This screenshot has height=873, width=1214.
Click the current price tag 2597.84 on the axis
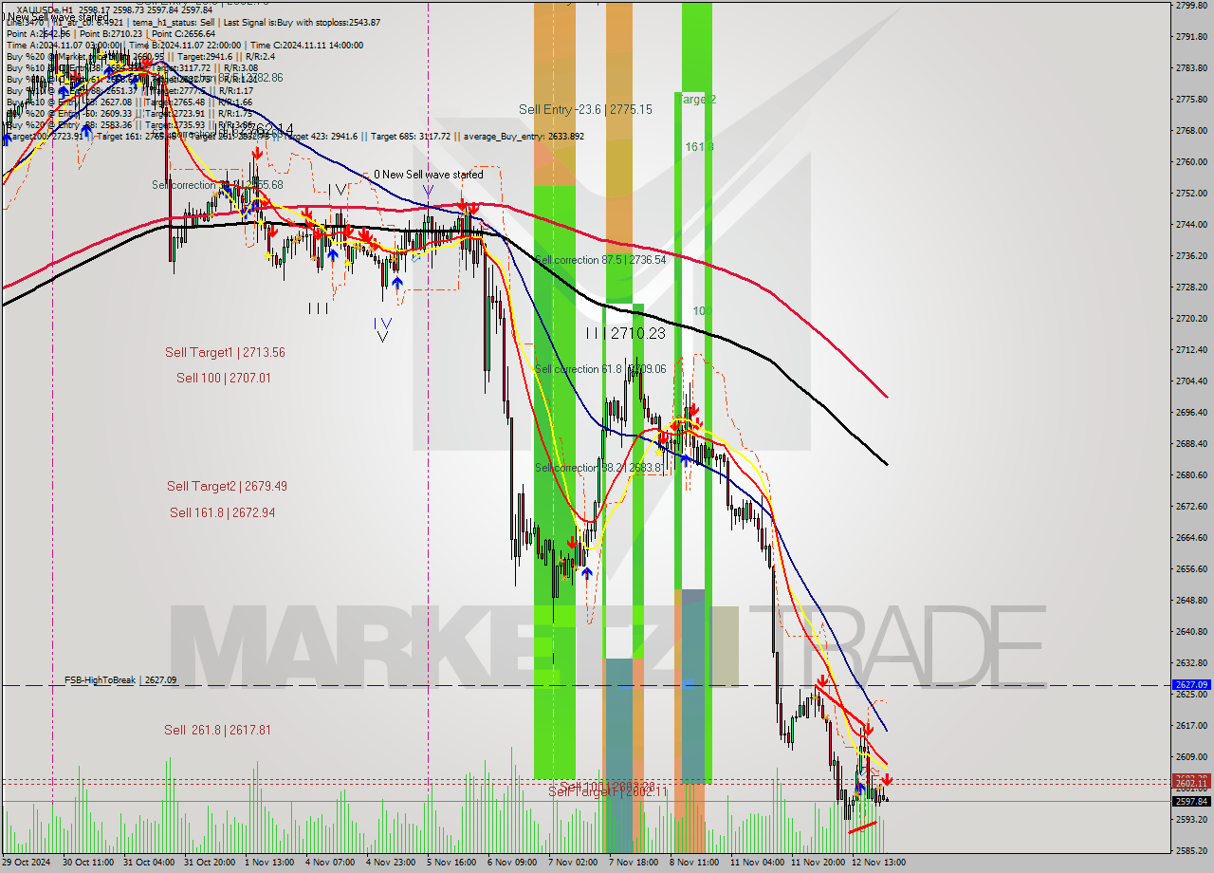pos(1191,801)
